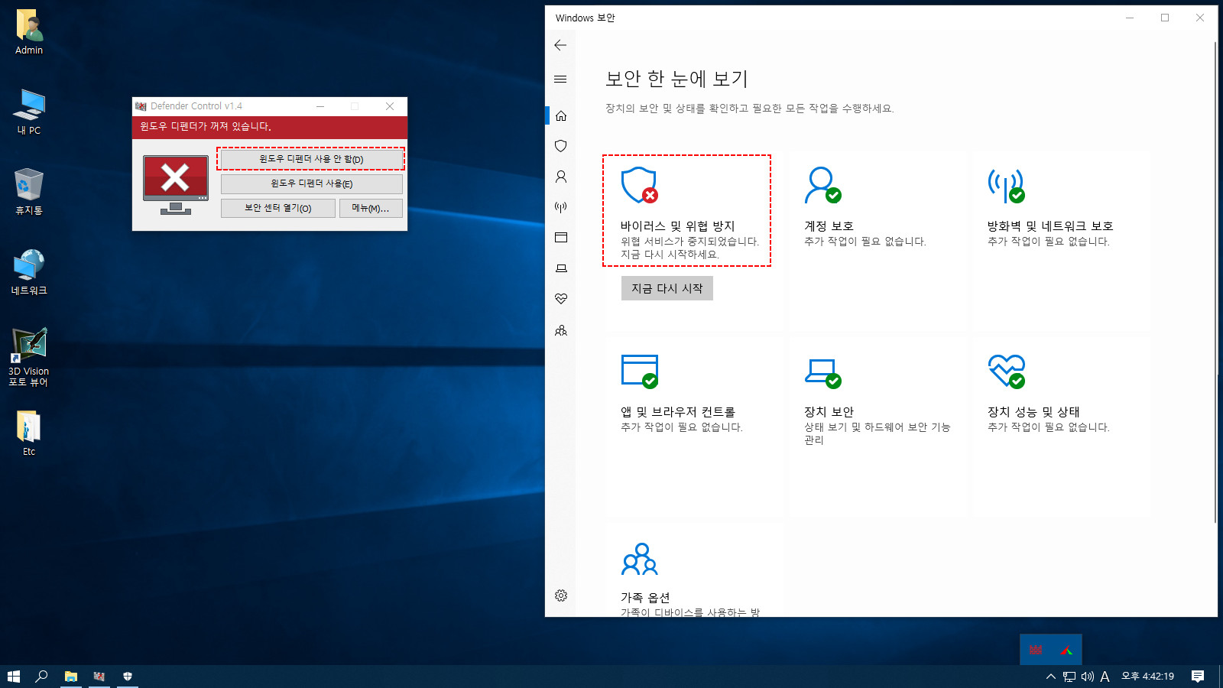Open Admin folder on desktop
This screenshot has width=1223, height=688.
point(29,32)
